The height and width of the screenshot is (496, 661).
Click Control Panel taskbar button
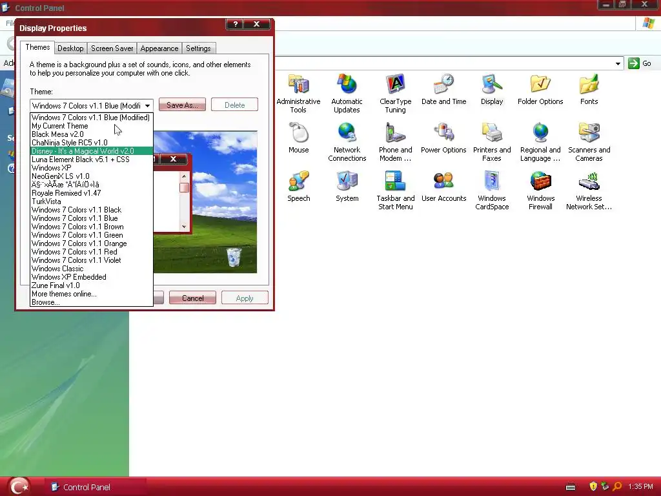[x=96, y=487]
